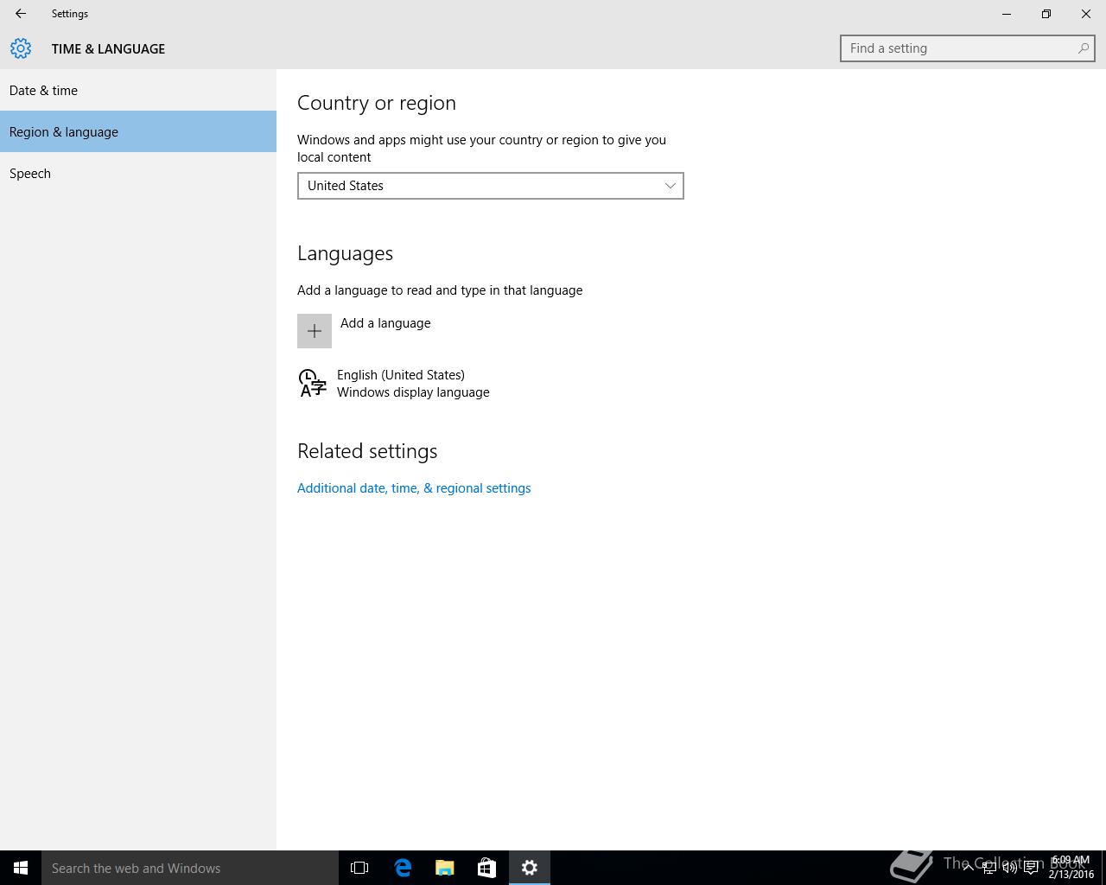Open Speech settings

pyautogui.click(x=138, y=173)
